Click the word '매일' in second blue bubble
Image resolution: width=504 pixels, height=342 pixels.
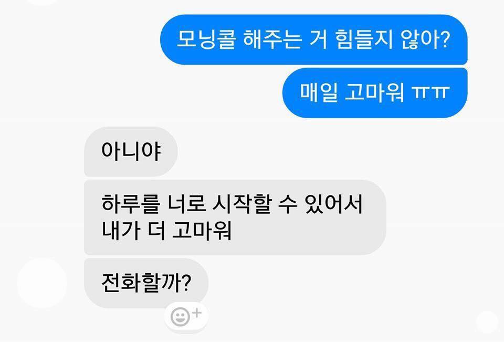click(319, 92)
